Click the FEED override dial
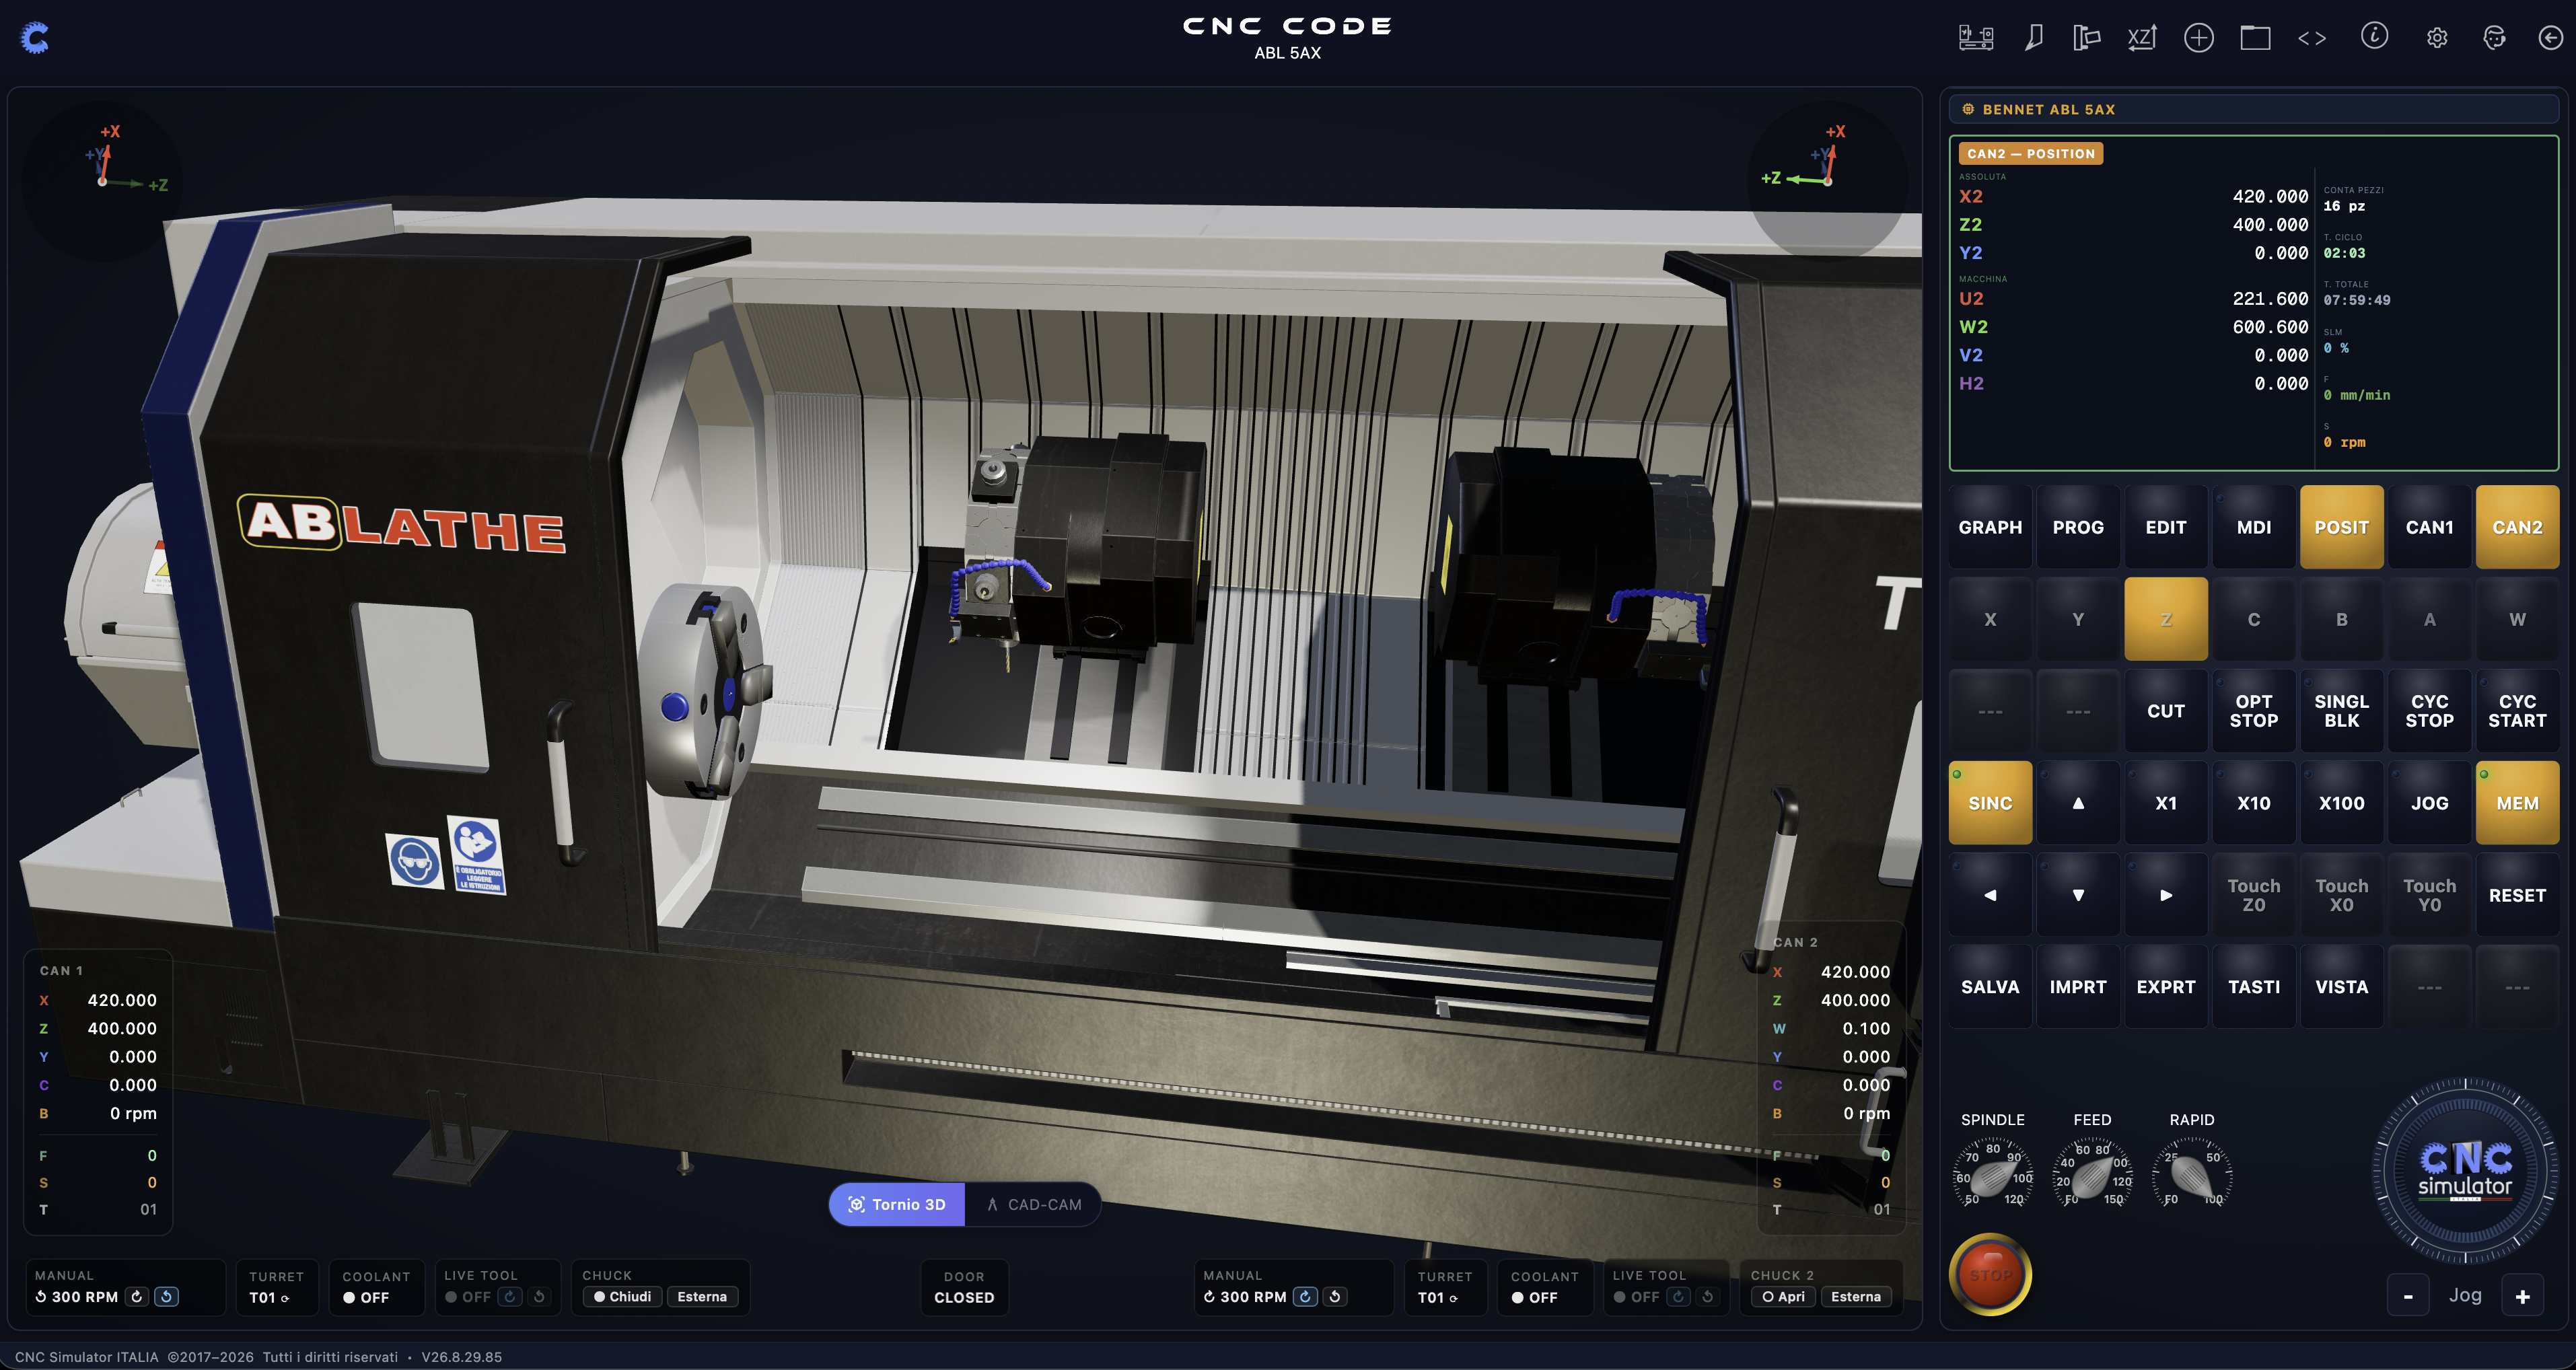 coord(2092,1175)
